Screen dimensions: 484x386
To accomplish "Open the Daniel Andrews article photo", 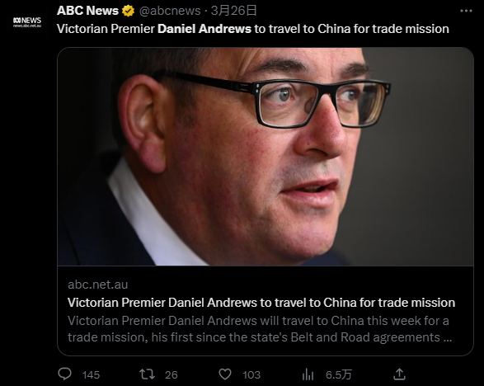I will (265, 157).
